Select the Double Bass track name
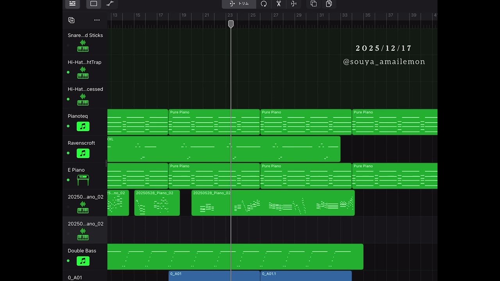The image size is (500, 281). pos(82,251)
